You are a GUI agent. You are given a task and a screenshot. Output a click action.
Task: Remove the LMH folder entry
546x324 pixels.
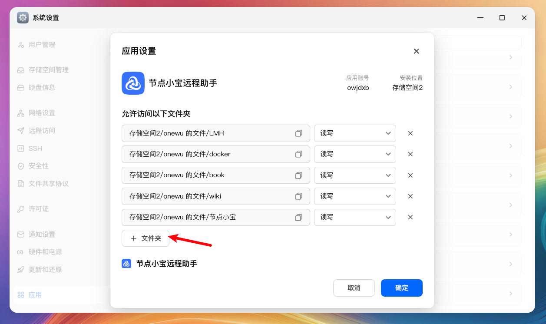click(410, 133)
